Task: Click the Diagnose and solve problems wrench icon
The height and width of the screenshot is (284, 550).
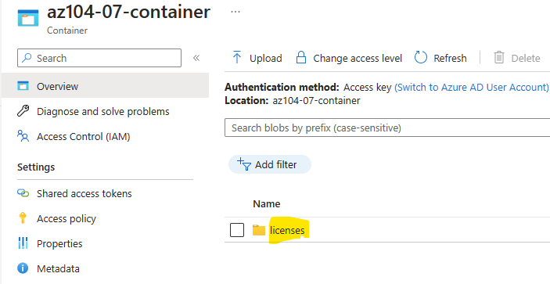Action: point(23,111)
